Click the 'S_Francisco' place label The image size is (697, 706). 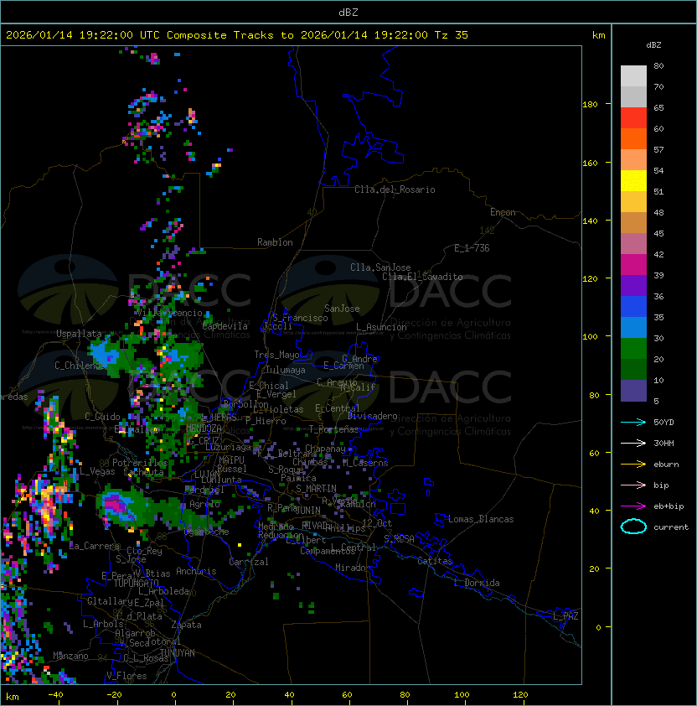(300, 318)
